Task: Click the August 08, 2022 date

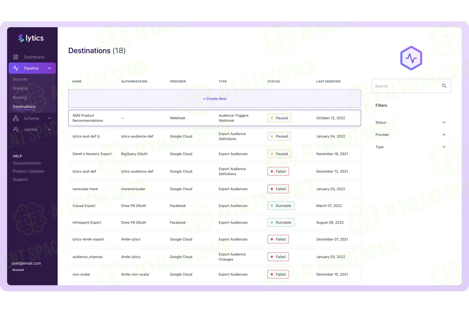Action: (x=330, y=223)
